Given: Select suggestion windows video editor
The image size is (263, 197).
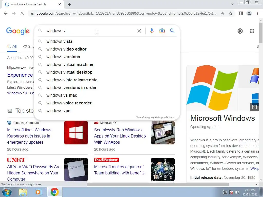Looking at the screenshot, I should tap(107, 49).
